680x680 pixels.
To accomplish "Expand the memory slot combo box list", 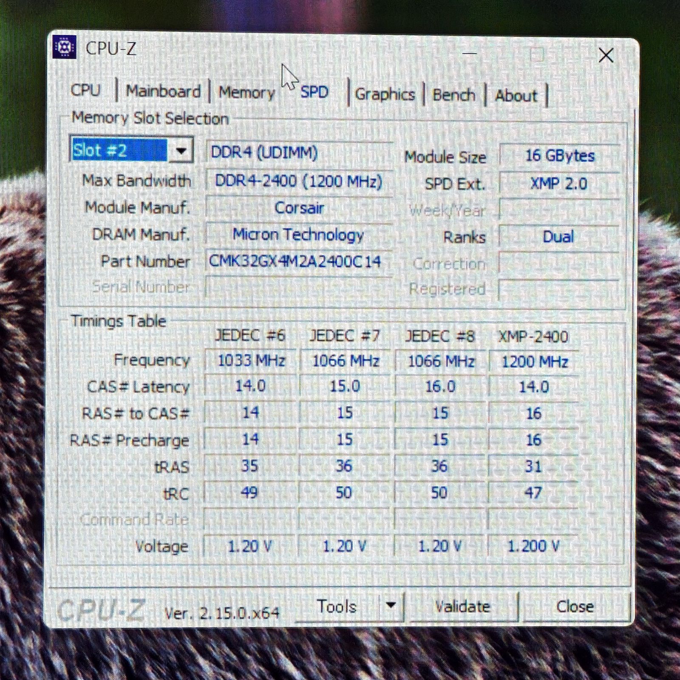I will click(181, 150).
